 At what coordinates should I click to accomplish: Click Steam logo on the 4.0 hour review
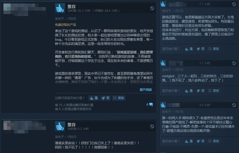click(234, 105)
